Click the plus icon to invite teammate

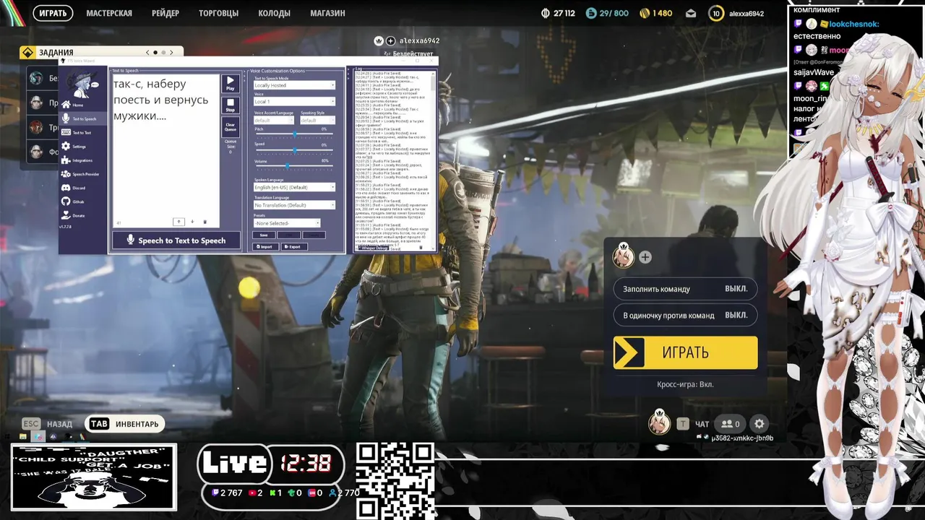pyautogui.click(x=645, y=257)
